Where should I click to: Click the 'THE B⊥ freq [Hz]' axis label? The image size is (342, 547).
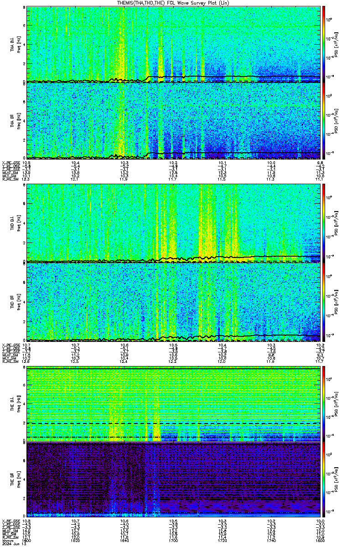pos(15,404)
